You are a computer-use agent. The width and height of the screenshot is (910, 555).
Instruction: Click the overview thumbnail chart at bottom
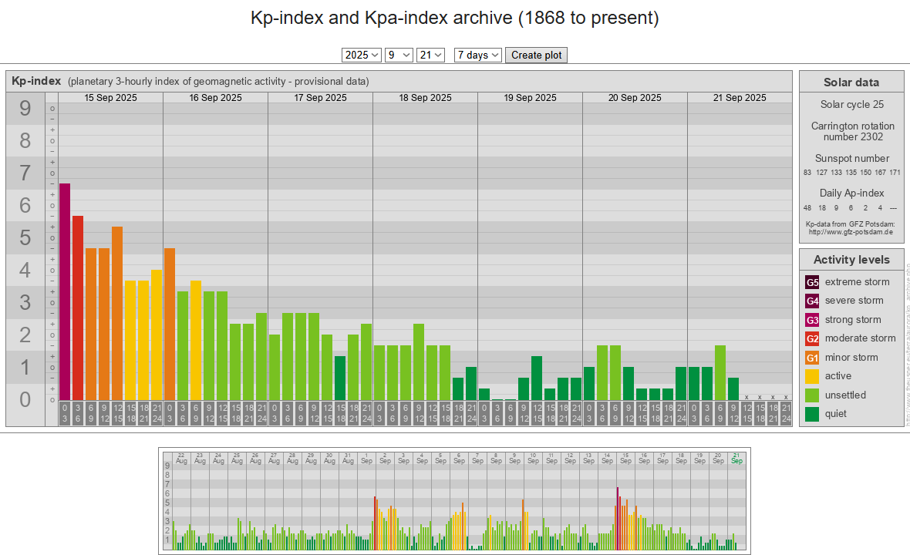pos(454,501)
